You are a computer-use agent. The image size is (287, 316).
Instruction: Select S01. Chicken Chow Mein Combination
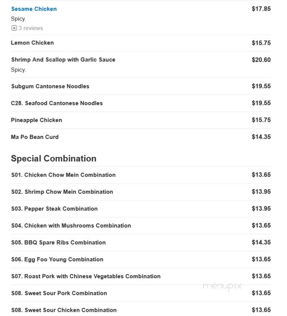tap(63, 175)
